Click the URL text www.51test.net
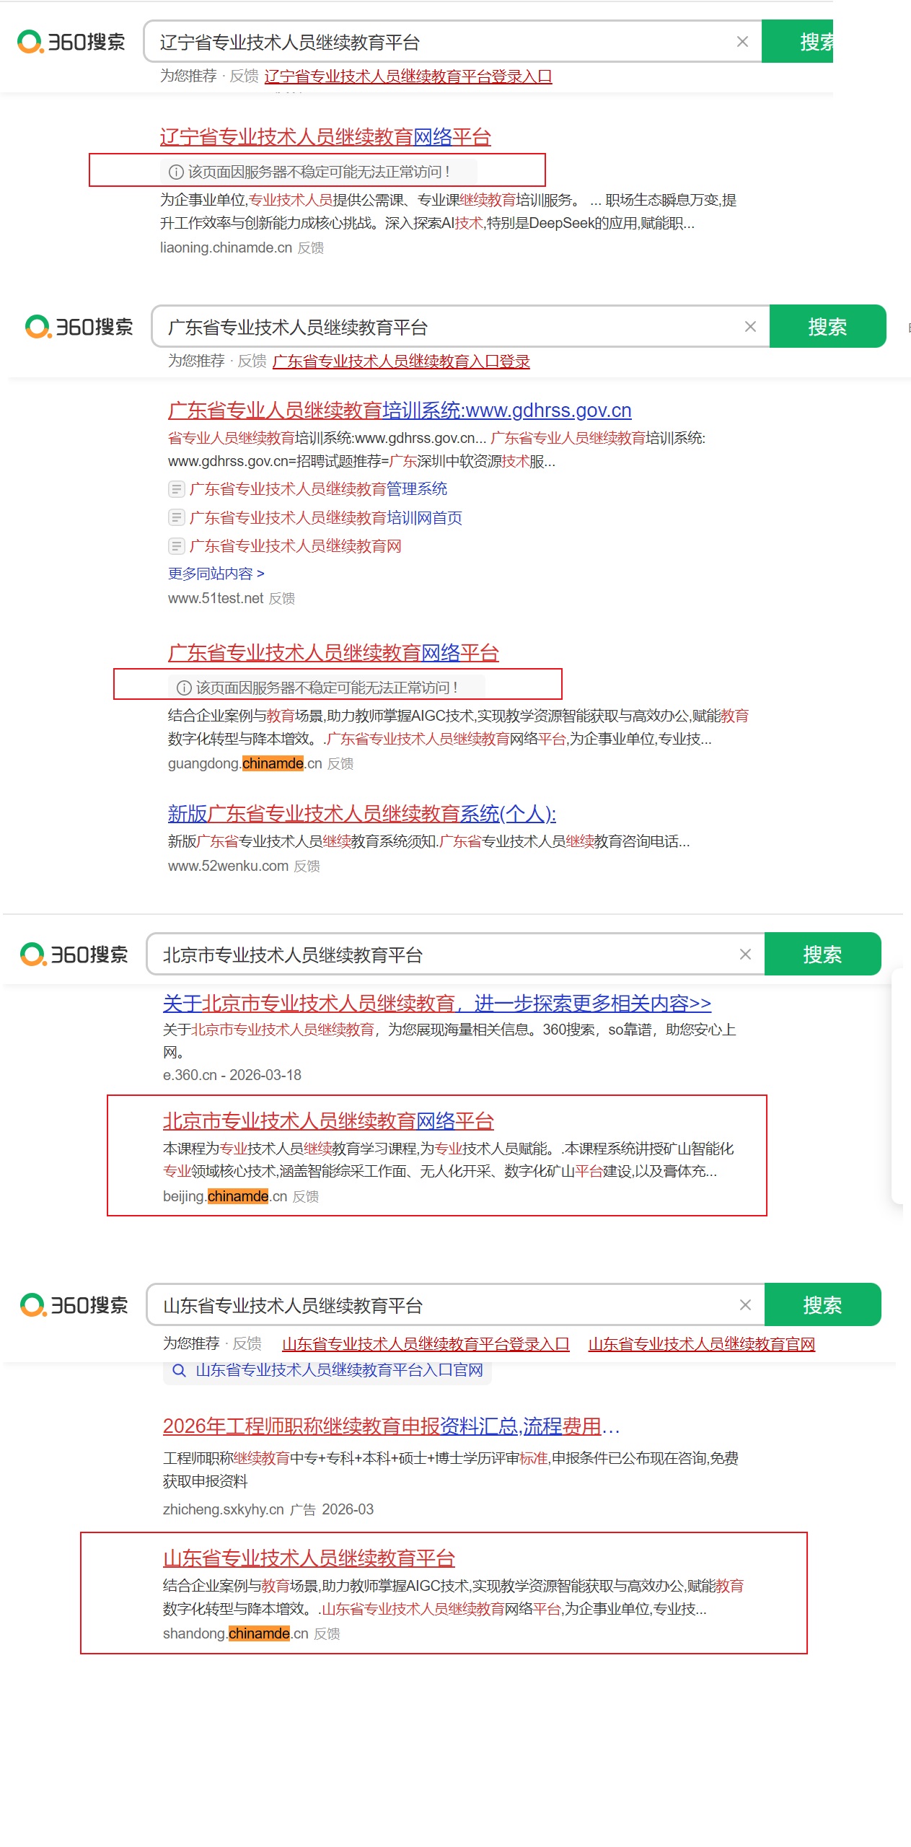911x1847 pixels. (x=216, y=599)
